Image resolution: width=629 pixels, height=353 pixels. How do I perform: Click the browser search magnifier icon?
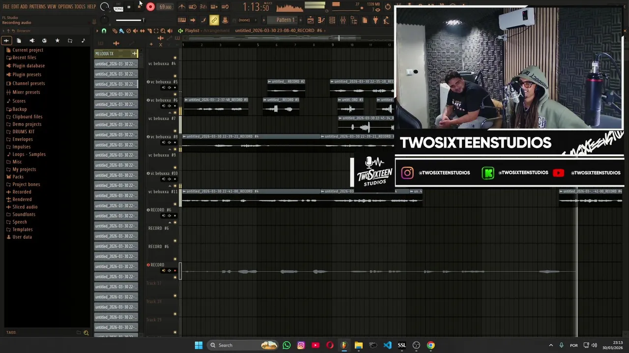point(86,333)
